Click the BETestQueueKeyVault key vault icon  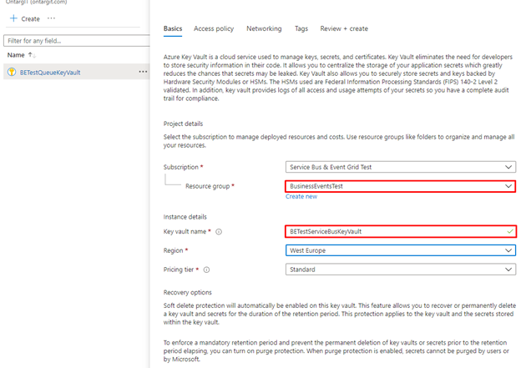click(12, 72)
